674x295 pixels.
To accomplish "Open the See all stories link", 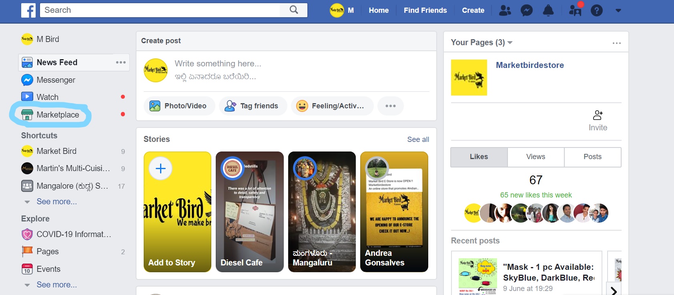I will 418,140.
